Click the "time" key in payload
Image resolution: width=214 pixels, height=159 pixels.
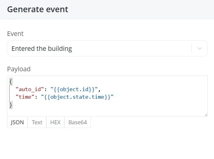tap(25, 97)
